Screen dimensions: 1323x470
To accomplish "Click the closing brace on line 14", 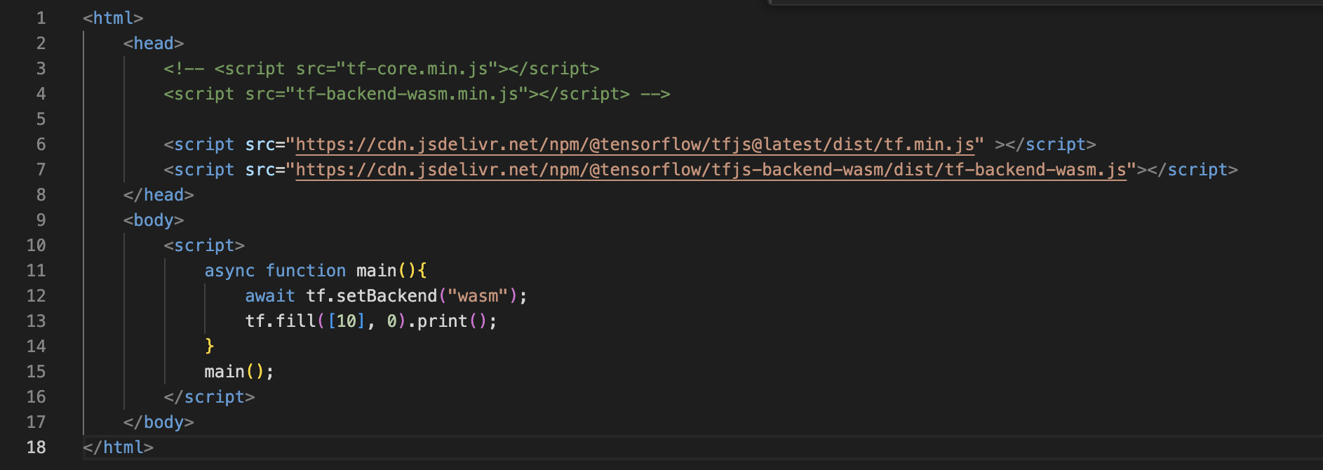I will [209, 347].
